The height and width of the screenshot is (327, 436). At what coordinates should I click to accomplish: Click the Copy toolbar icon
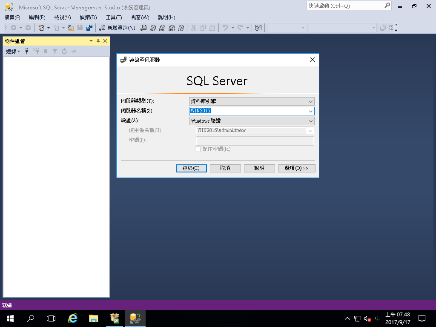(x=203, y=28)
